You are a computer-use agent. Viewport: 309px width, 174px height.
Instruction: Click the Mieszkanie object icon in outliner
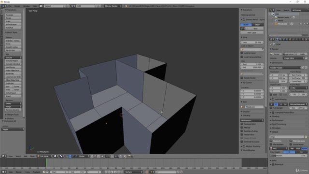276,24
